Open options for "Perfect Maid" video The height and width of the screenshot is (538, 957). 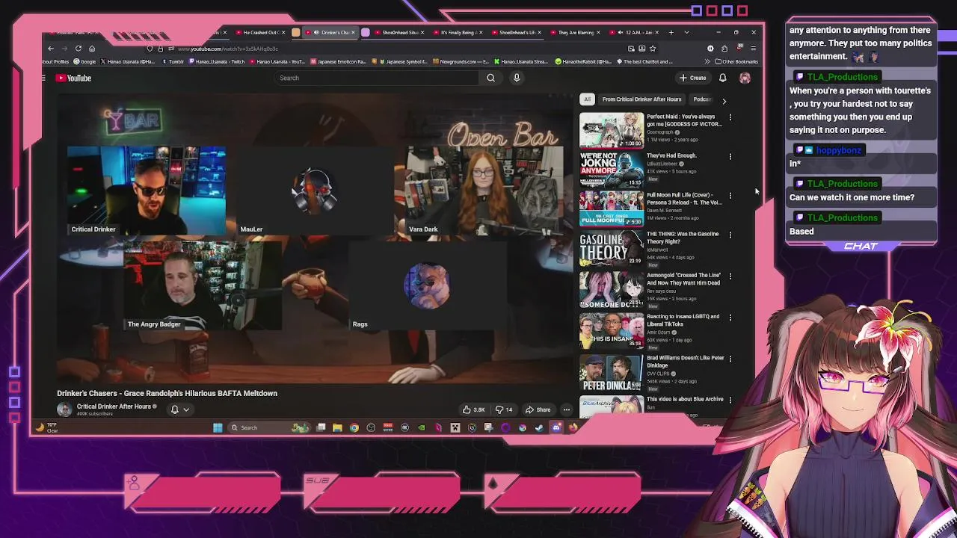[x=730, y=117]
